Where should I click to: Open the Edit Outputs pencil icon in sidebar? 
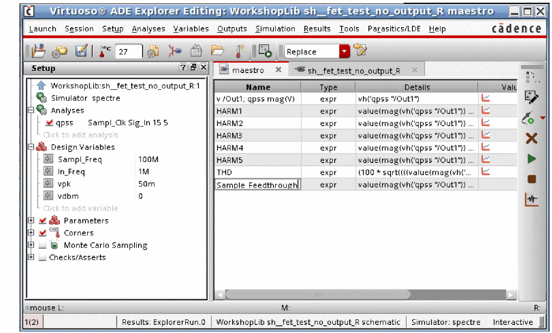pos(531,97)
